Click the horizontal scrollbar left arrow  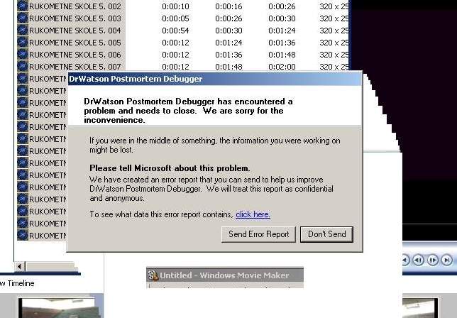point(20,266)
